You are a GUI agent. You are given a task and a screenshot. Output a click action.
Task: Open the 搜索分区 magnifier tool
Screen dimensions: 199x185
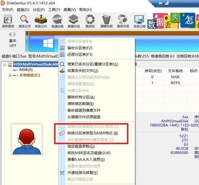[x=25, y=21]
